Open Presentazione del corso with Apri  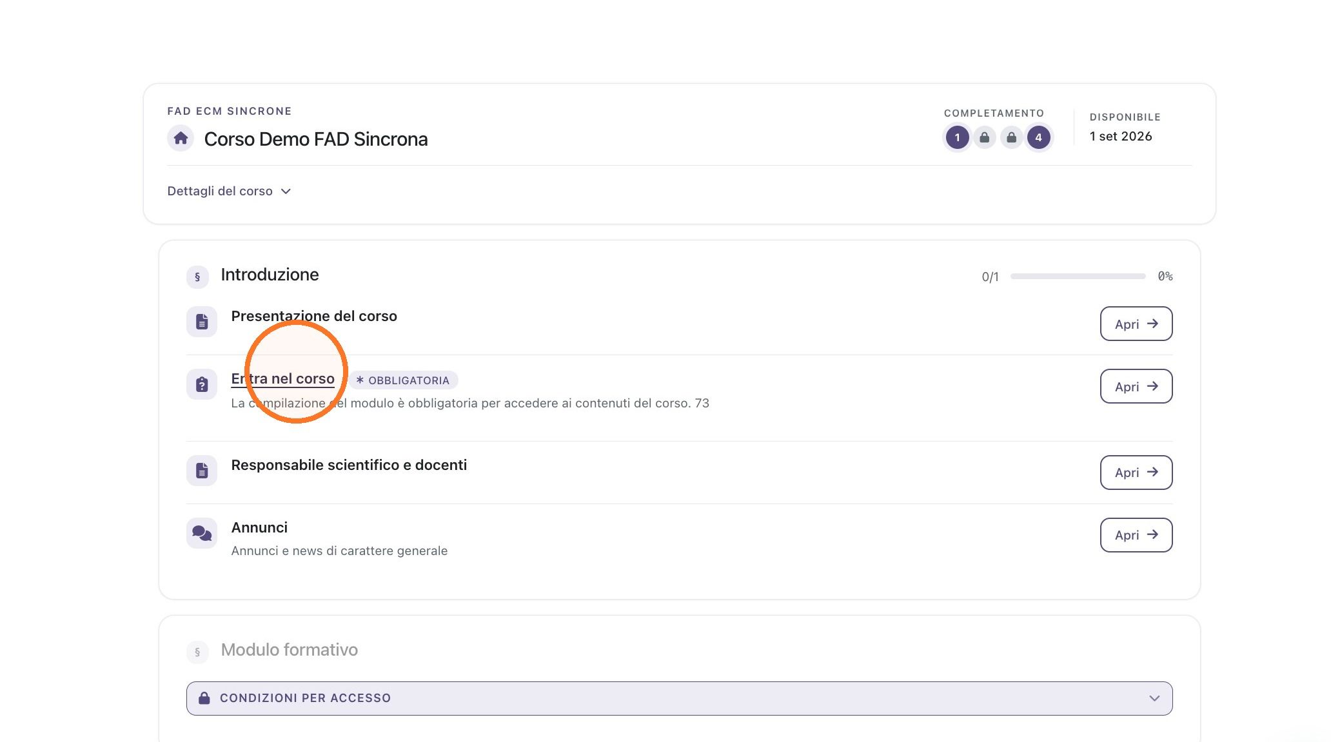pos(1136,324)
